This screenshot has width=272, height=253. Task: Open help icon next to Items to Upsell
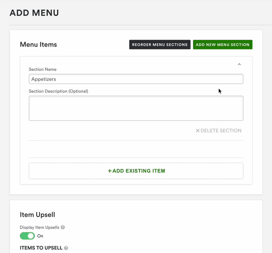66,248
